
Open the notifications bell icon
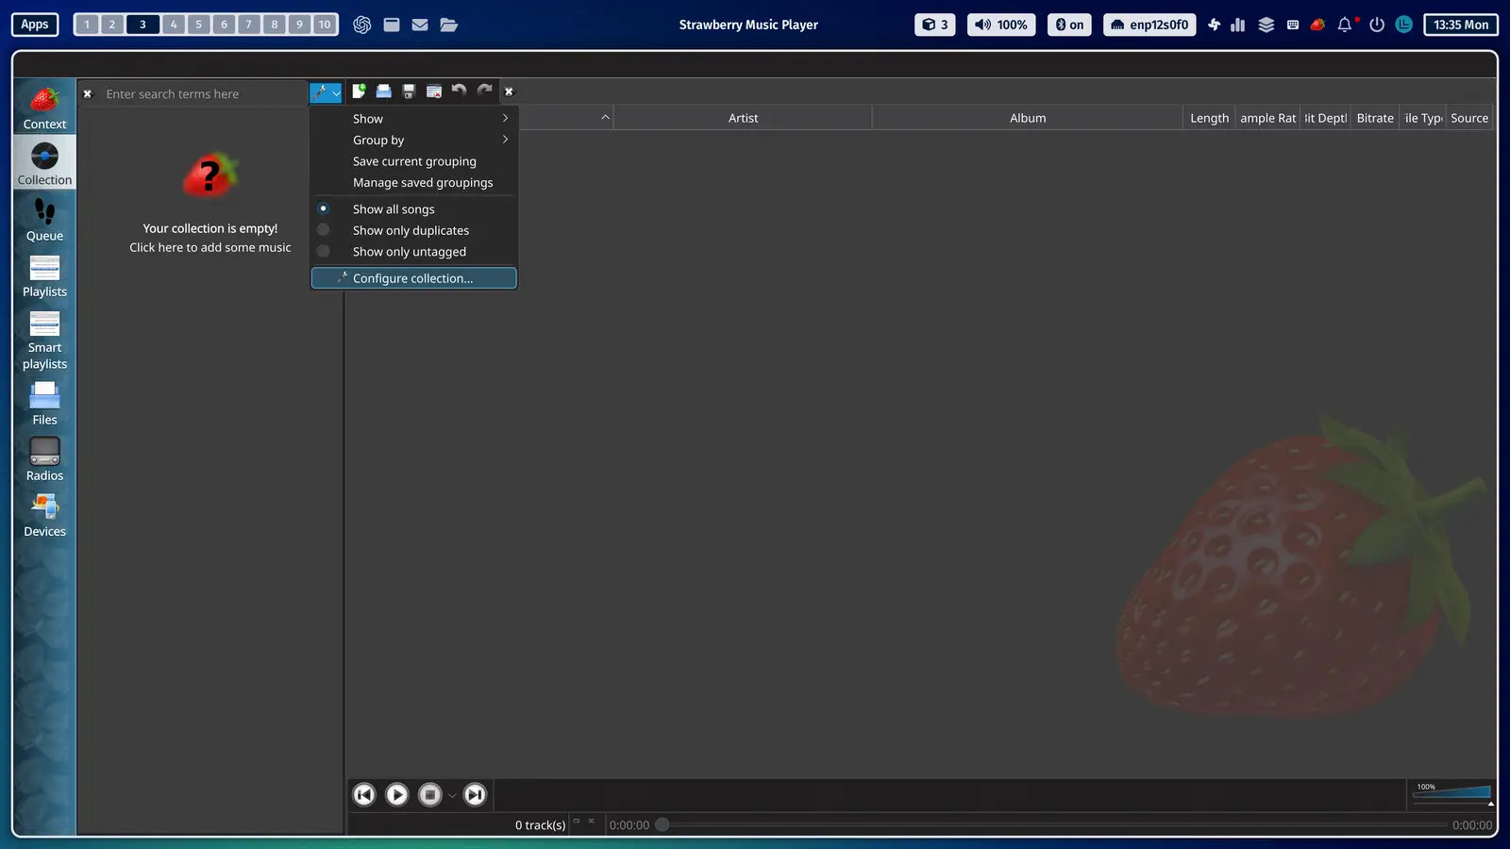click(x=1345, y=25)
